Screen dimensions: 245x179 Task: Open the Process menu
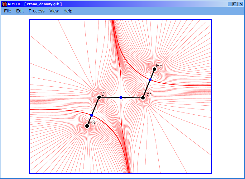click(x=36, y=11)
